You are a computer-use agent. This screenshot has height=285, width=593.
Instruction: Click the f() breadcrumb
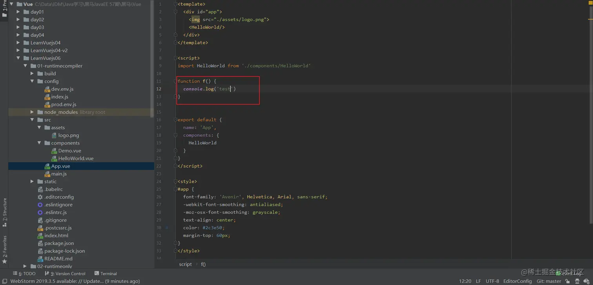point(204,264)
